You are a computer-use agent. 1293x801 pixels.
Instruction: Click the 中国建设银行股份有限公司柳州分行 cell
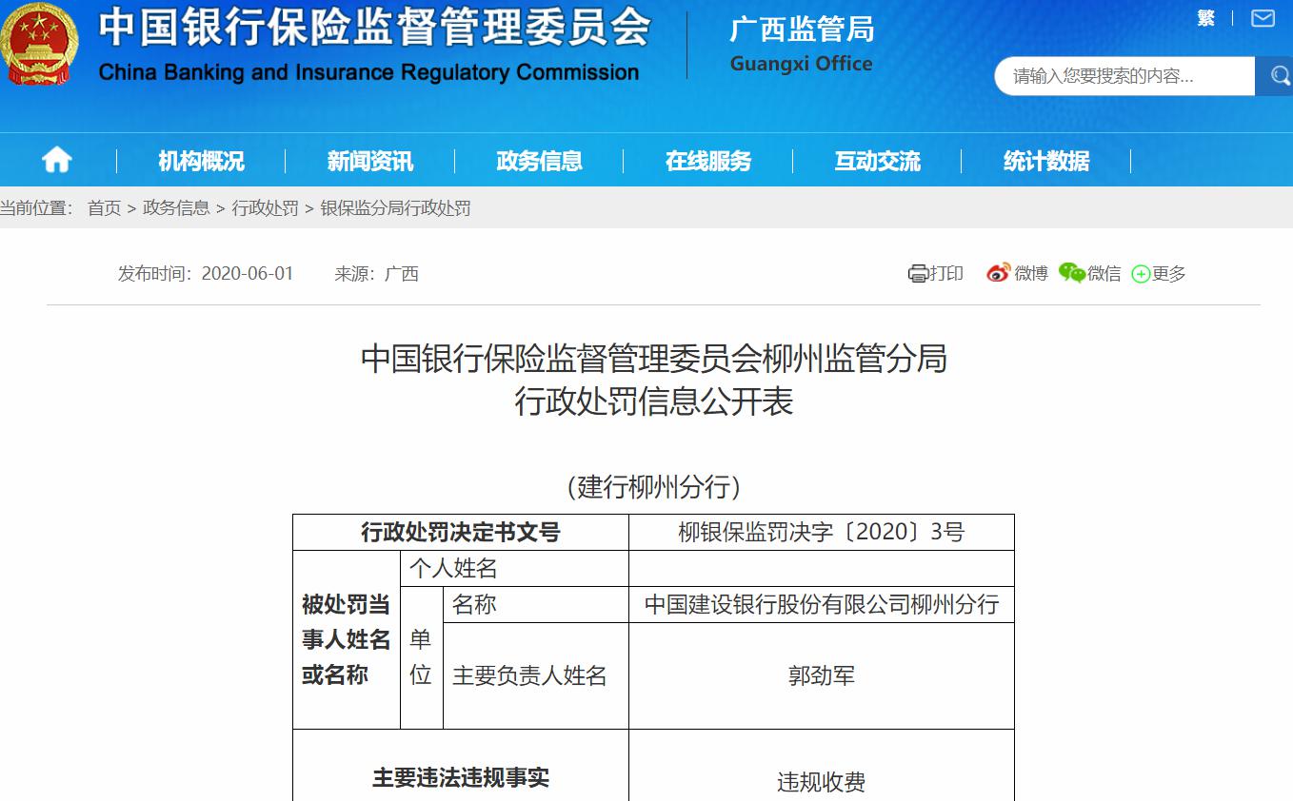[x=822, y=605]
